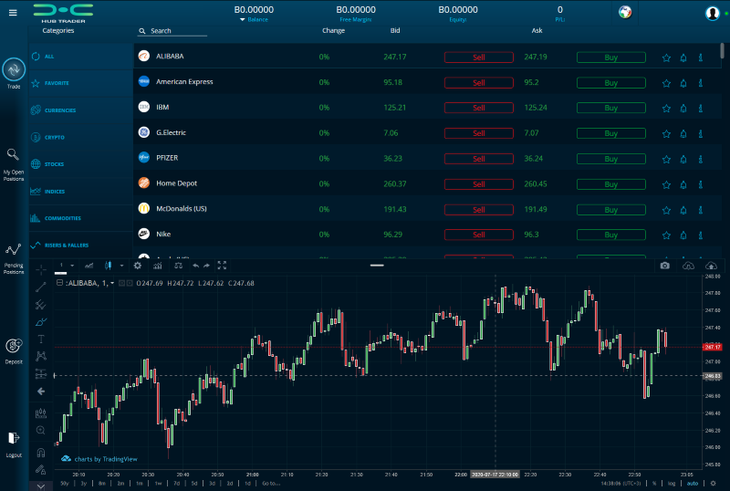730x491 pixels.
Task: Expand the Balance dropdown in the header
Action: (243, 19)
